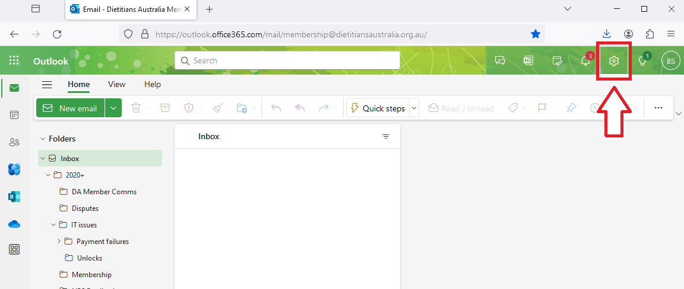
Task: Open the inbox filter options
Action: 386,137
